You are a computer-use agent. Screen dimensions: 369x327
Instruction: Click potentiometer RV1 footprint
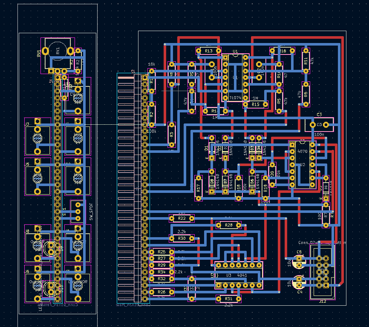[58, 54]
